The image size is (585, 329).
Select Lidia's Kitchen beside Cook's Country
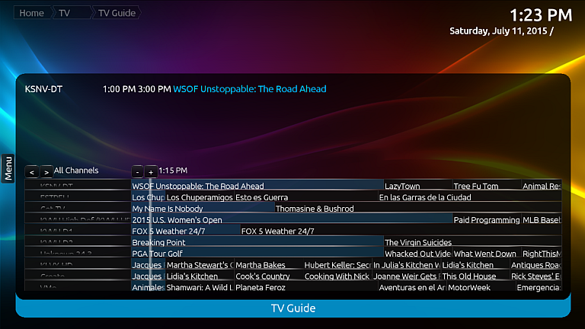pos(200,276)
